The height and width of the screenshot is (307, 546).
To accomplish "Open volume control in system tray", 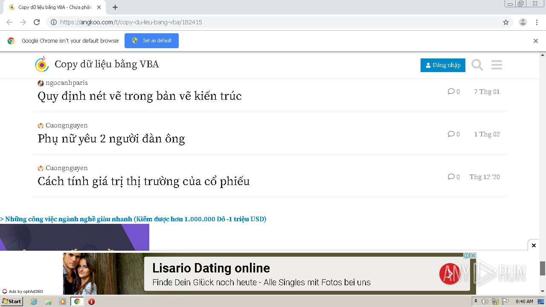I will [485, 301].
